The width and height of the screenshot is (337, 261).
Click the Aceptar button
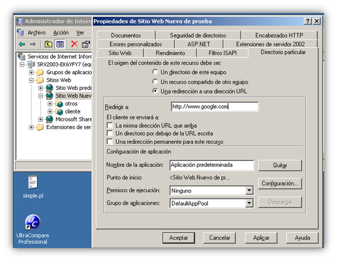click(x=179, y=238)
